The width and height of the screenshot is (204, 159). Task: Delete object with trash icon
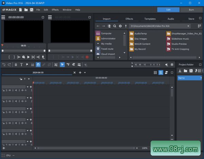[x=16, y=65]
